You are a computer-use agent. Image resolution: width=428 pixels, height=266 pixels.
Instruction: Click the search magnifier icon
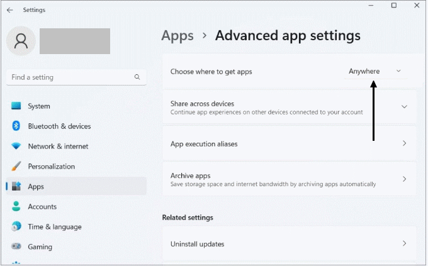pos(137,77)
